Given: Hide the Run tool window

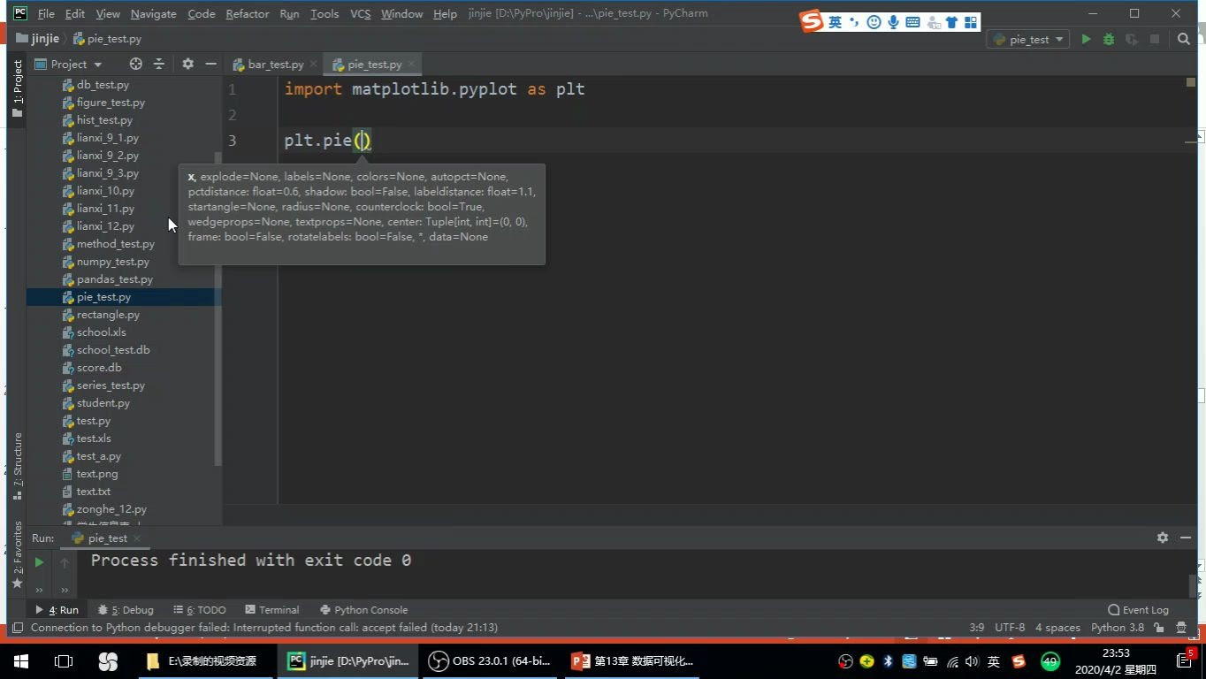Looking at the screenshot, I should pyautogui.click(x=1186, y=538).
